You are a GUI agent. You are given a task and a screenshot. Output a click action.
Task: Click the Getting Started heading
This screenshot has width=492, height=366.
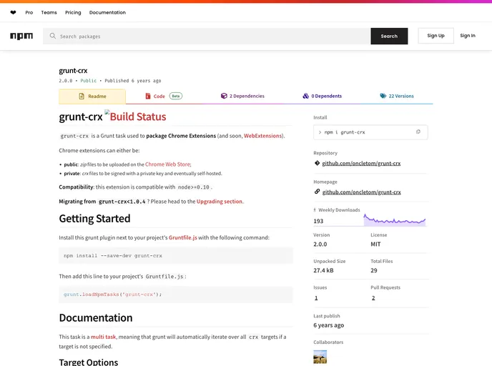(94, 218)
